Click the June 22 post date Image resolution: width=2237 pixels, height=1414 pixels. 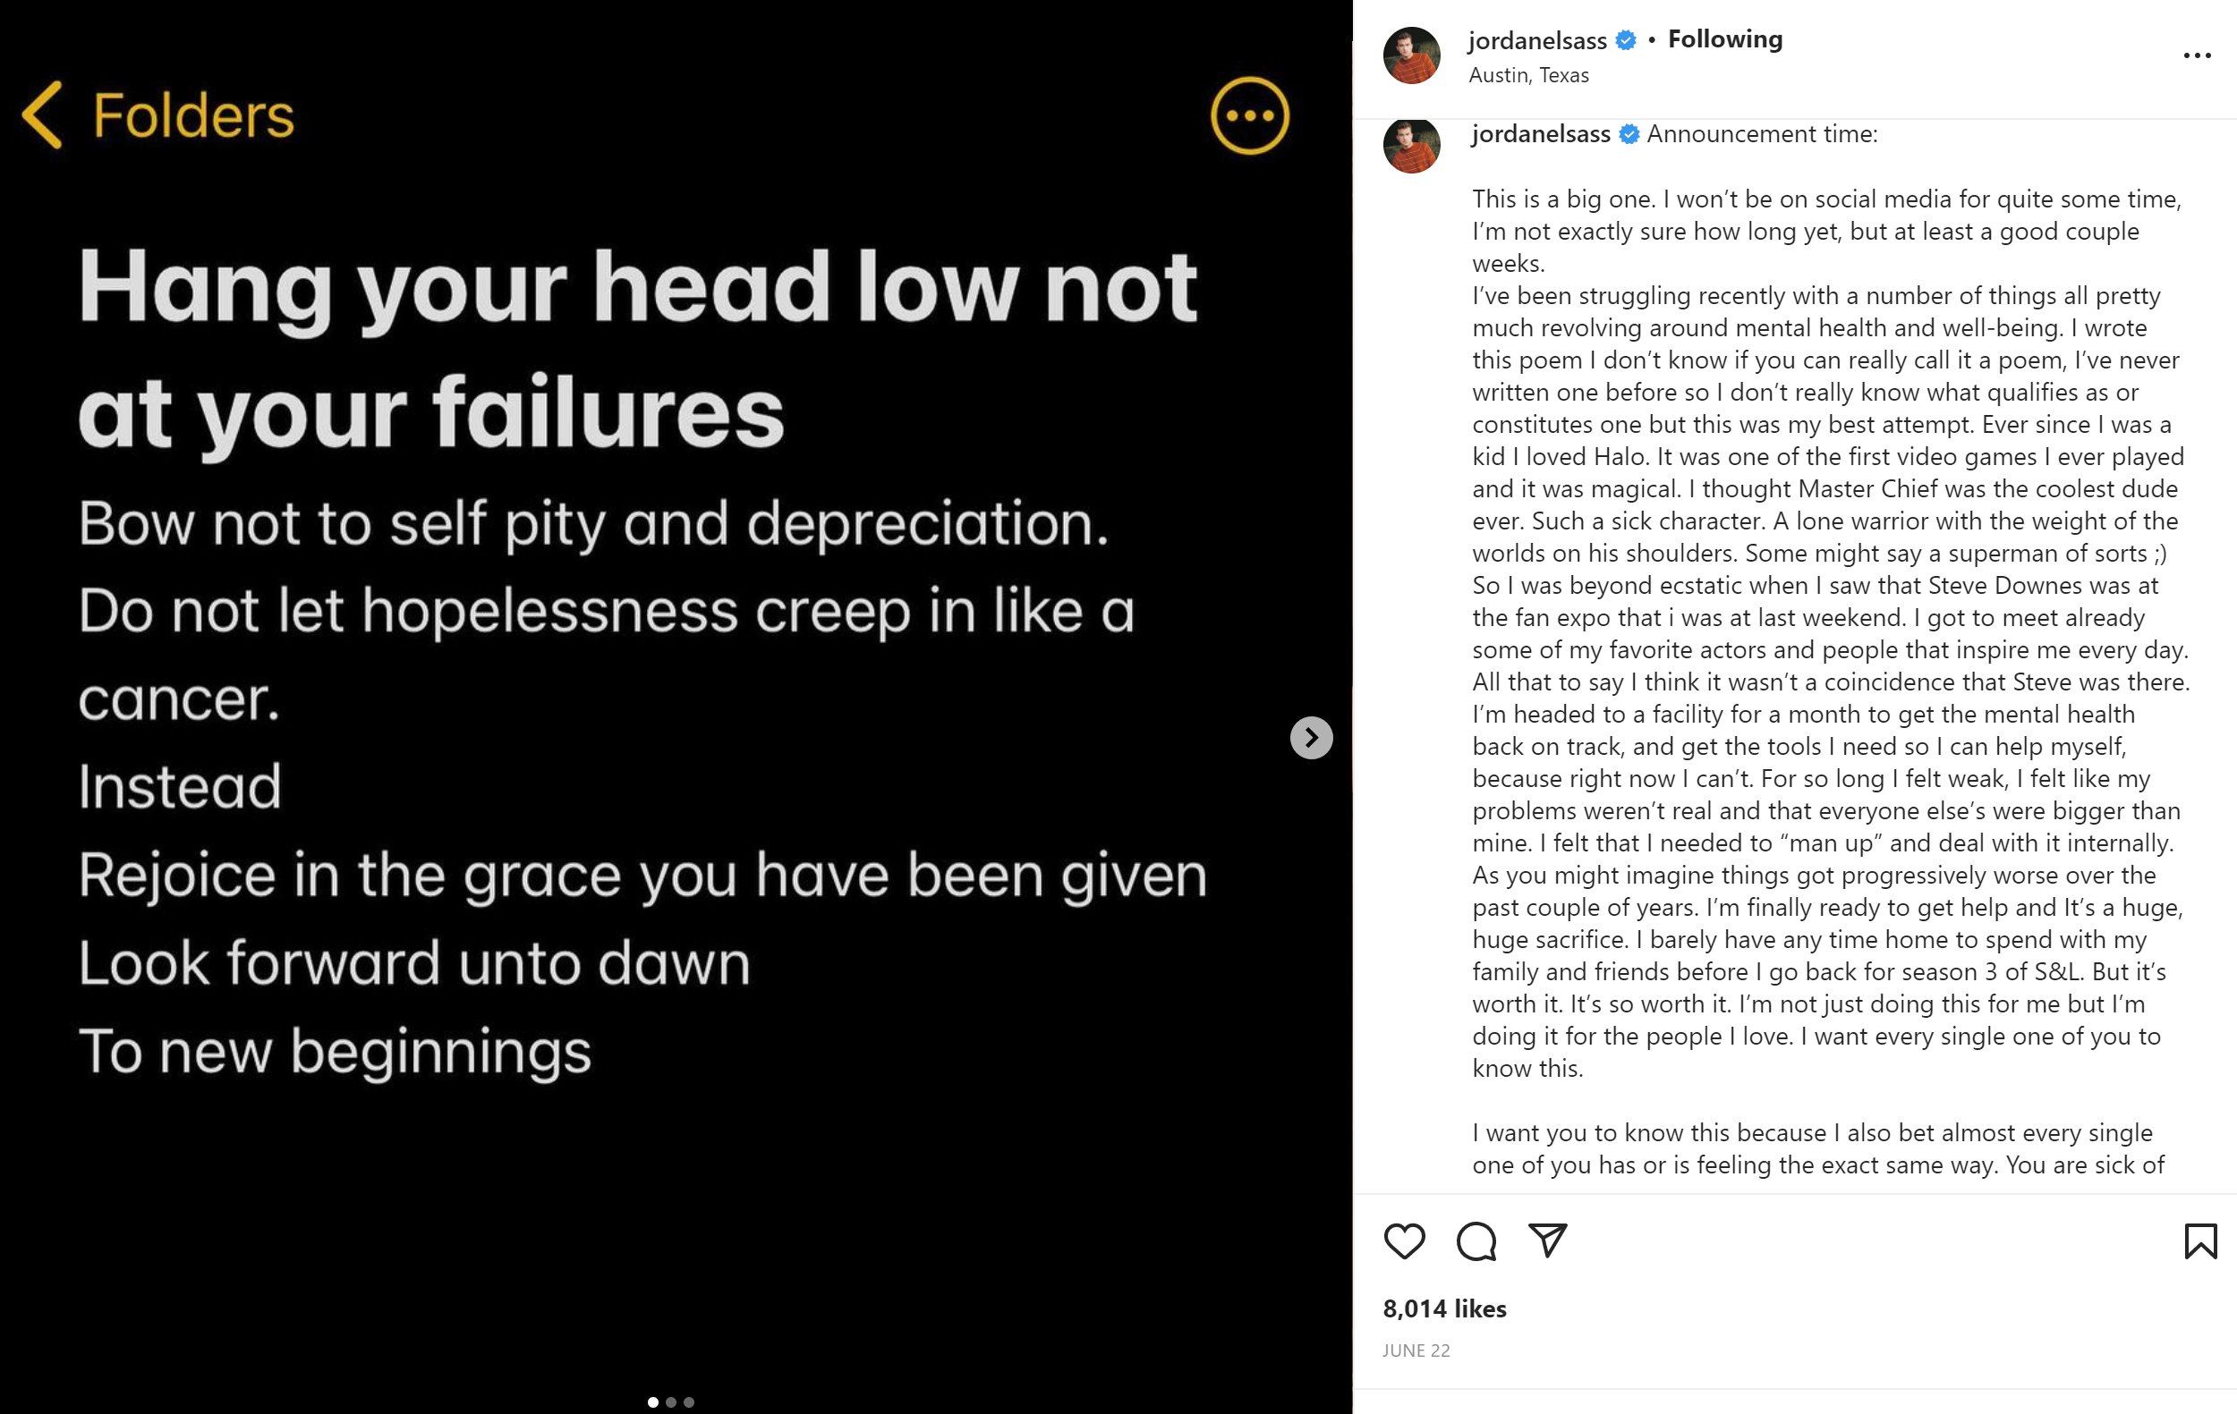[1416, 1350]
